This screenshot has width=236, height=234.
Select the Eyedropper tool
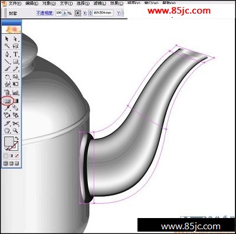tap(7, 108)
